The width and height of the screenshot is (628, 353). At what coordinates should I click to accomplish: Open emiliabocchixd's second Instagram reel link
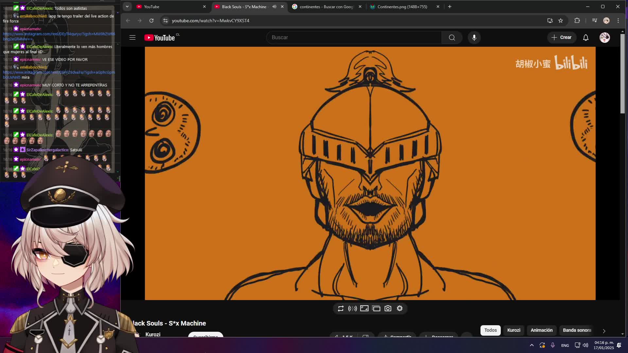[59, 75]
